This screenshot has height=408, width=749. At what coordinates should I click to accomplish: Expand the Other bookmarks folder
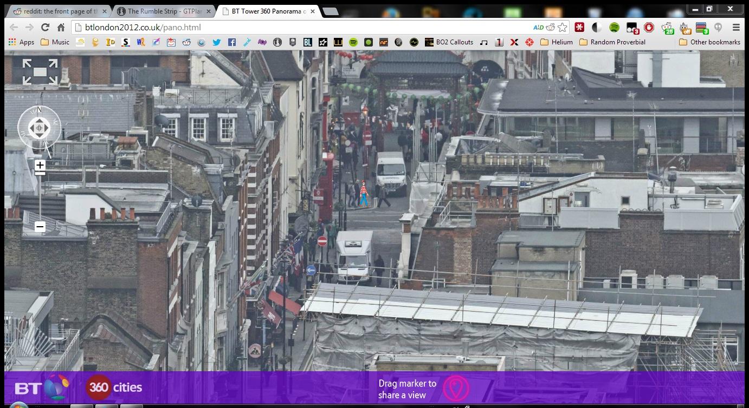click(709, 42)
